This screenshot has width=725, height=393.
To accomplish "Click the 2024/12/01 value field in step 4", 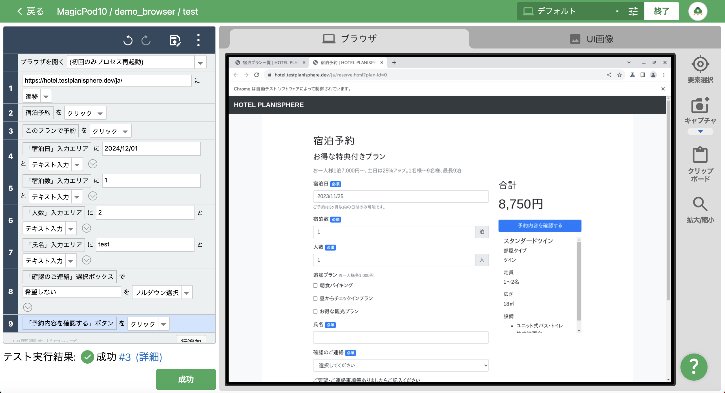I will point(151,149).
